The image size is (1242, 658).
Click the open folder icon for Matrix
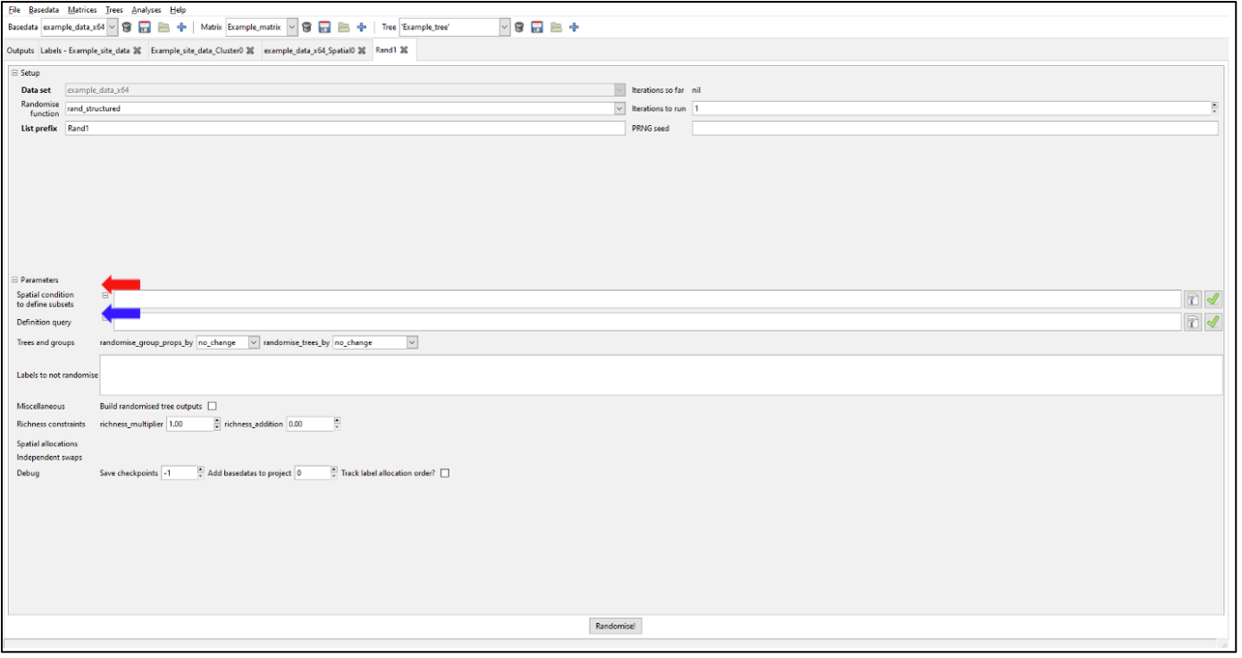click(343, 28)
